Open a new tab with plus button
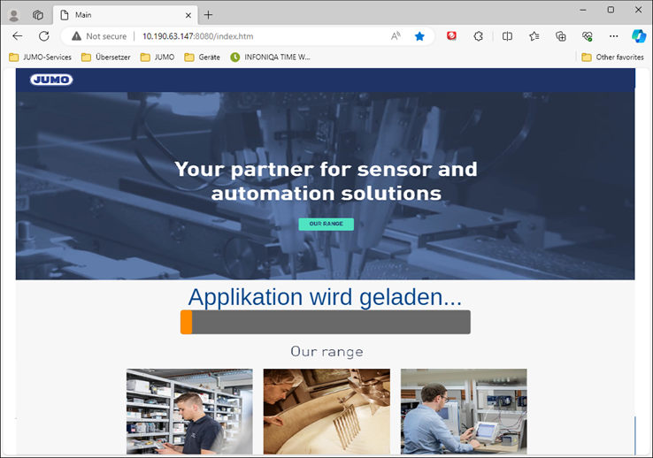Screen dimensions: 653x458 point(209,15)
